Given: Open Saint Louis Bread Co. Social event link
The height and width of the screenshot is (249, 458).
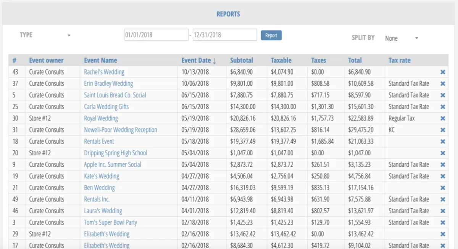Looking at the screenshot, I should pyautogui.click(x=115, y=95).
